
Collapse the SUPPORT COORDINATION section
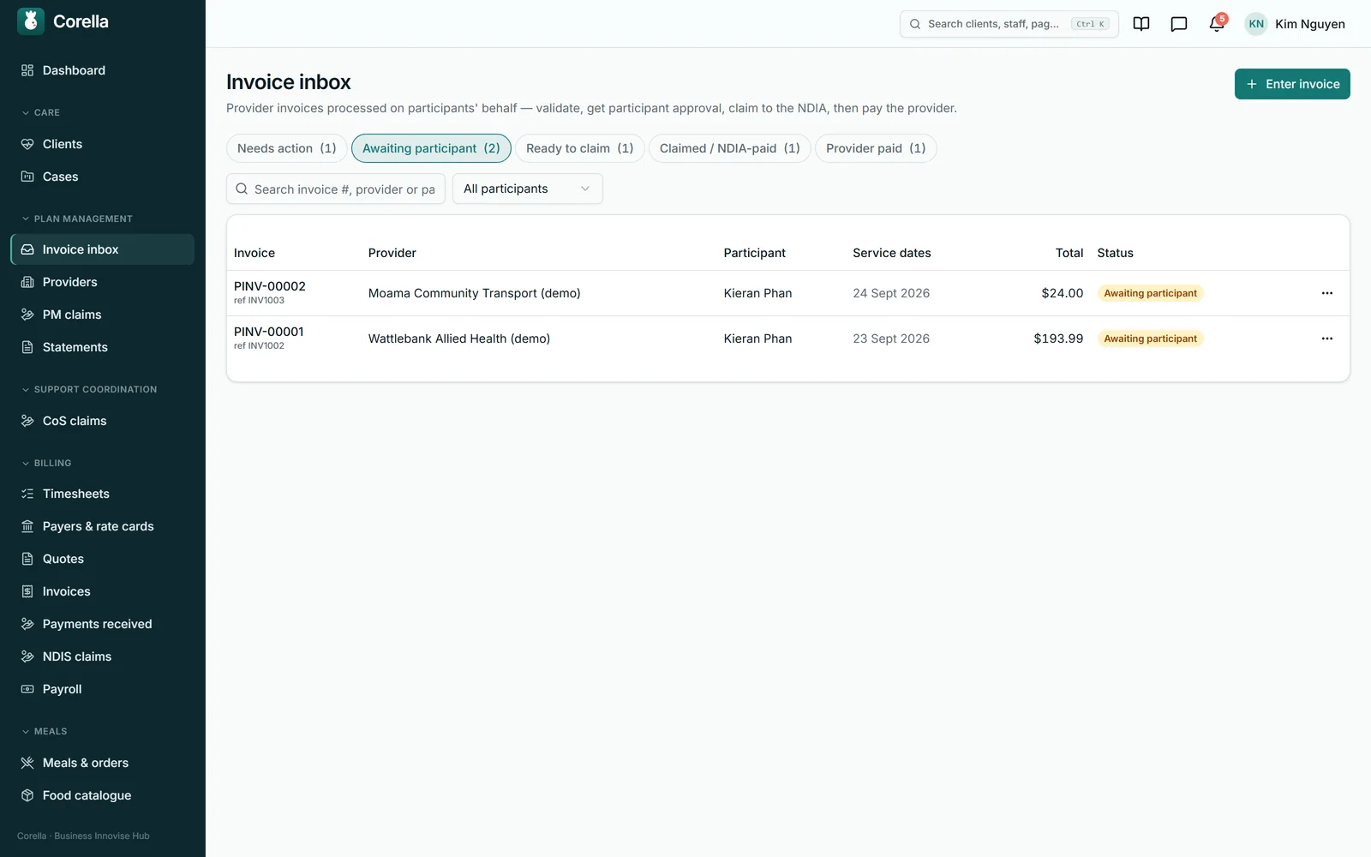(89, 389)
